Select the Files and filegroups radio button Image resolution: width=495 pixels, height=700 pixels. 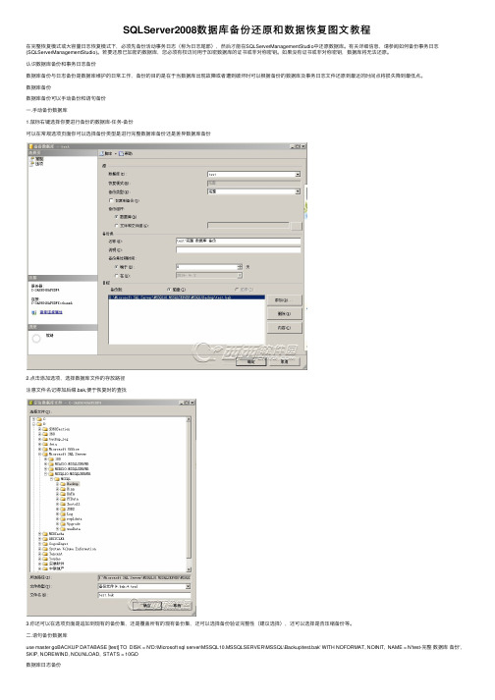pos(117,226)
